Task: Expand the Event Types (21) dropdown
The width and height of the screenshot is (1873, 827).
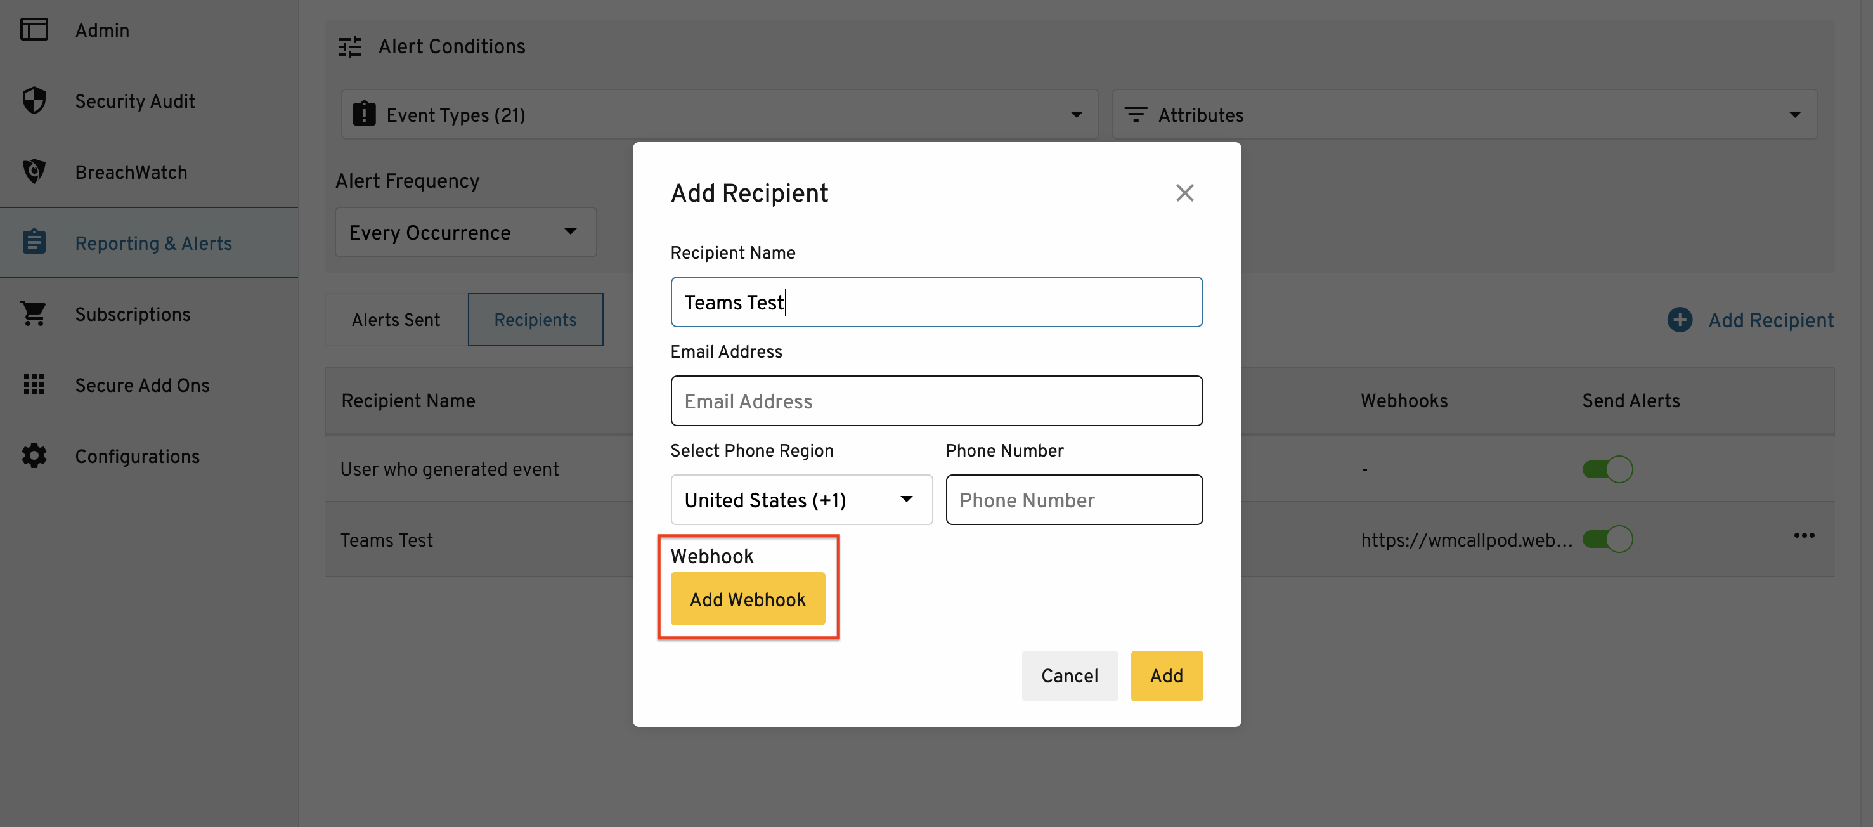Action: coord(720,114)
